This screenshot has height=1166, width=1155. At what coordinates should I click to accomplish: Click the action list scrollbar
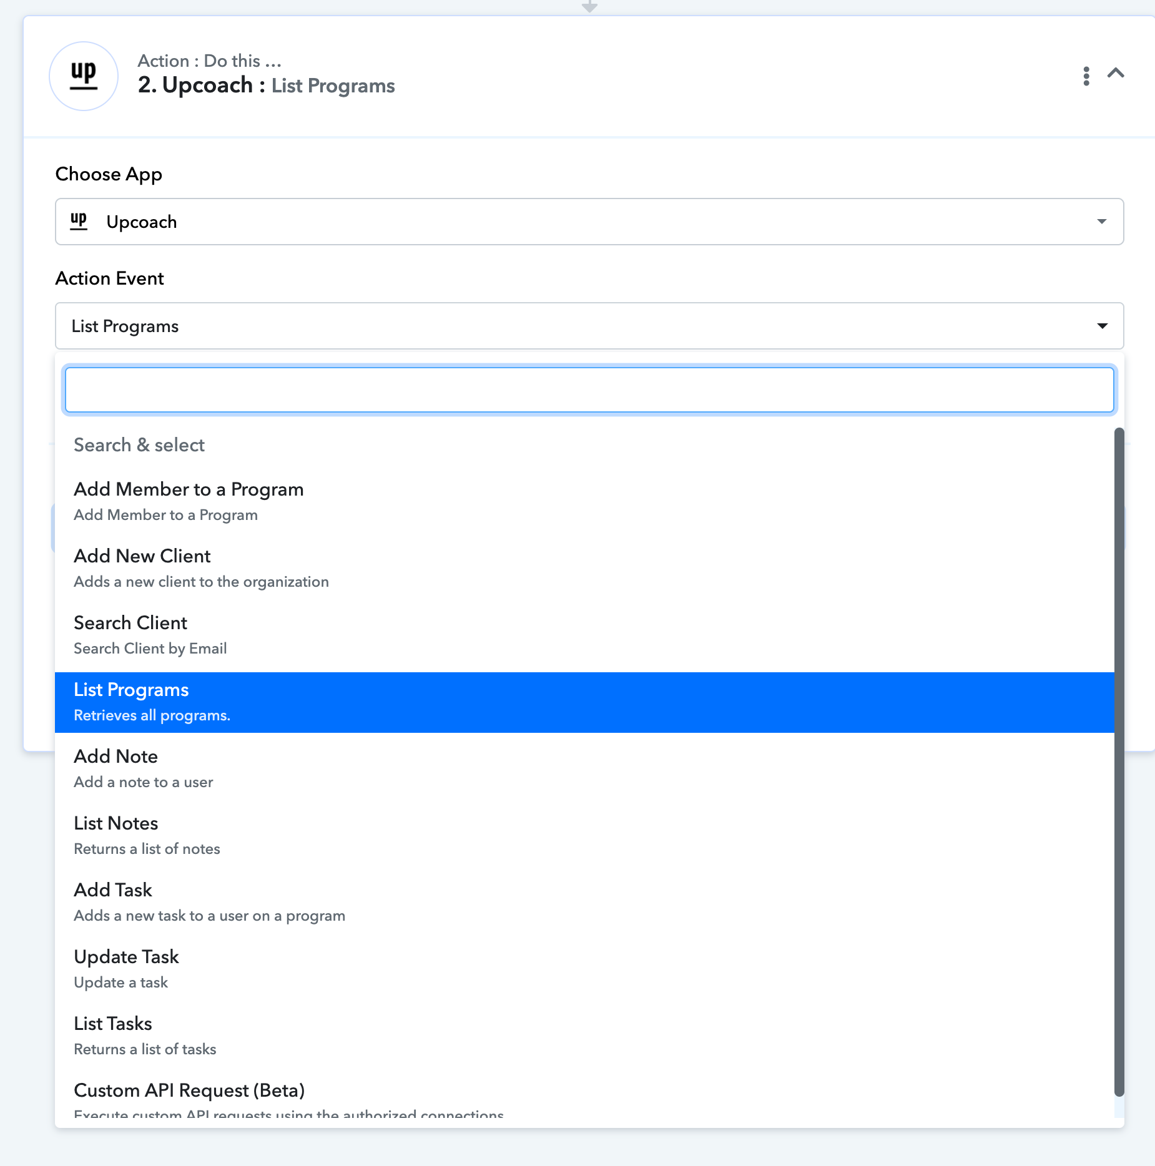pyautogui.click(x=1119, y=762)
